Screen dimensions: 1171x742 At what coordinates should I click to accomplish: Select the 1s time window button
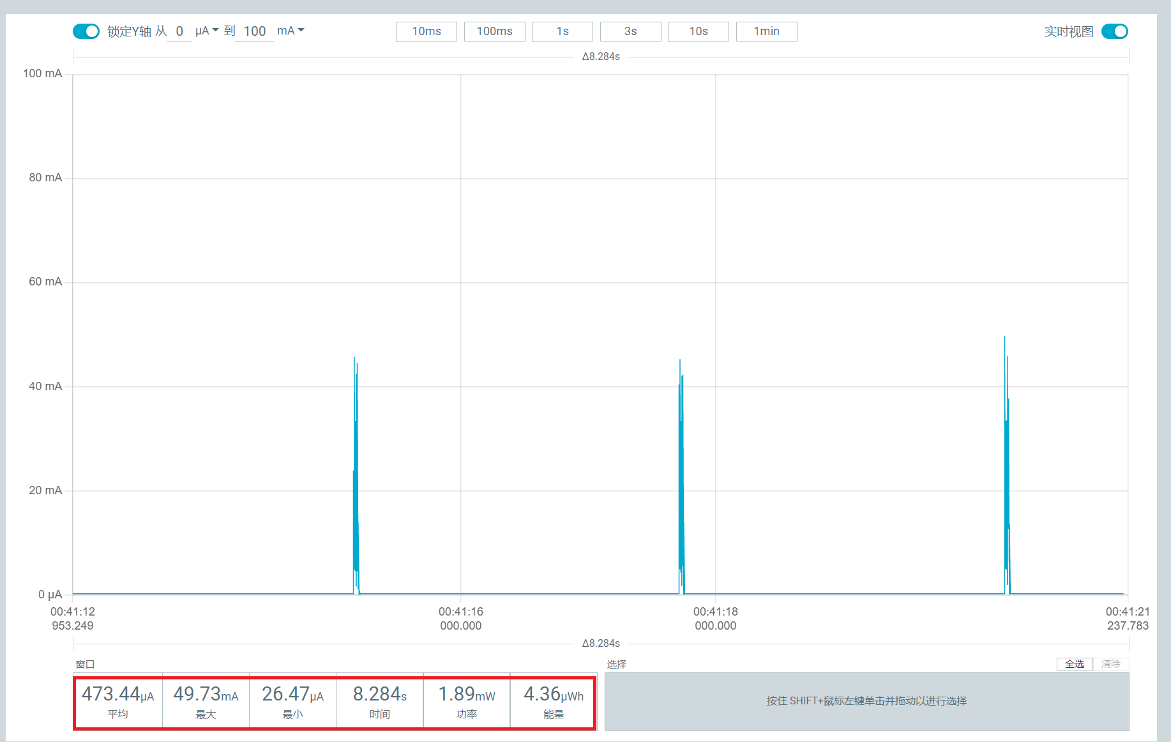point(563,31)
